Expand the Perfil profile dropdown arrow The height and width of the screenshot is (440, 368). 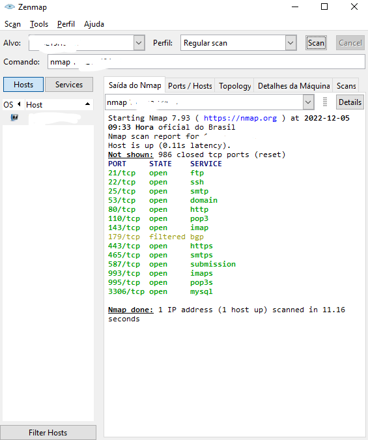point(290,43)
